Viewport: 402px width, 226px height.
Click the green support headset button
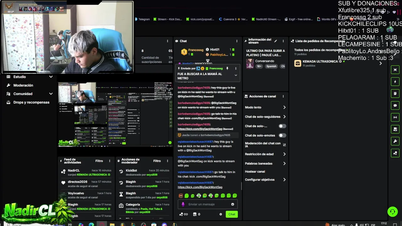(x=392, y=212)
